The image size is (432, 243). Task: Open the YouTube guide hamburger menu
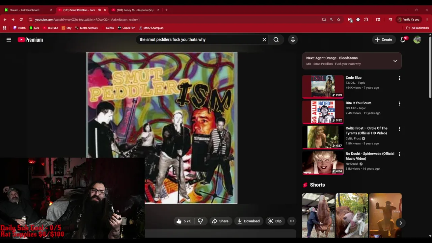click(9, 40)
